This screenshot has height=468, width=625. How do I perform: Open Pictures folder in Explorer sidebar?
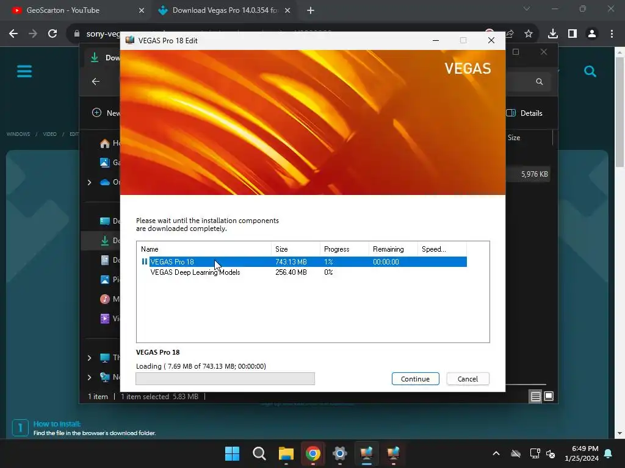pos(110,279)
